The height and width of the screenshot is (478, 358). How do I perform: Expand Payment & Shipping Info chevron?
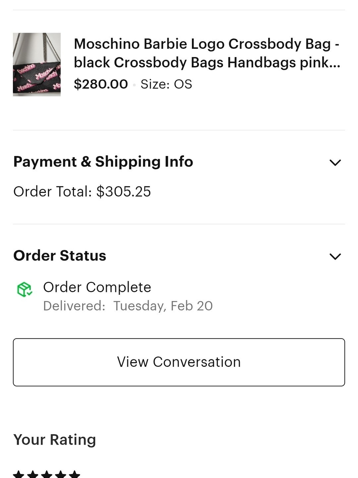pyautogui.click(x=335, y=162)
